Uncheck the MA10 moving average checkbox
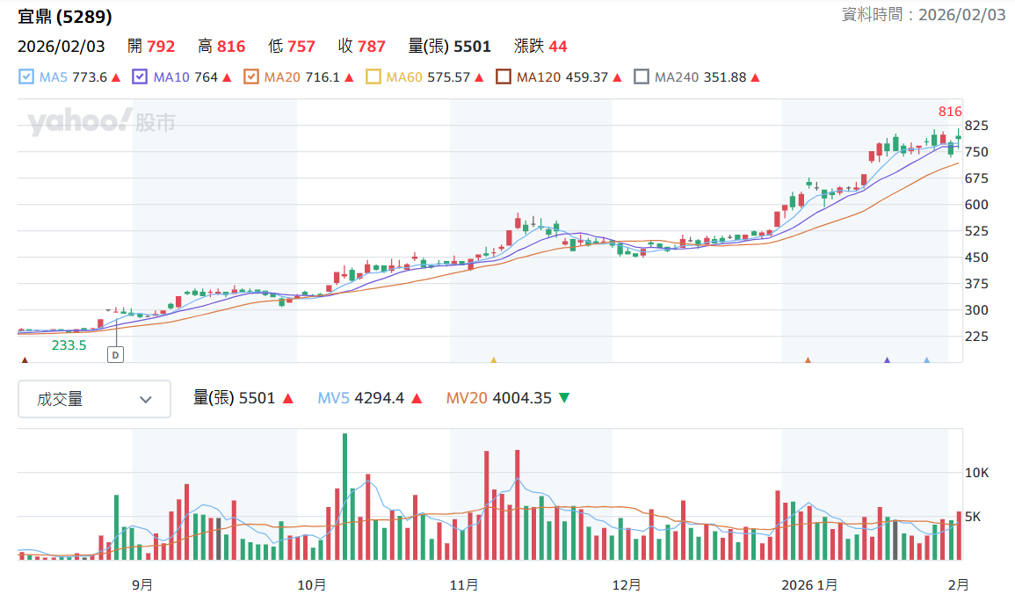 tap(140, 77)
